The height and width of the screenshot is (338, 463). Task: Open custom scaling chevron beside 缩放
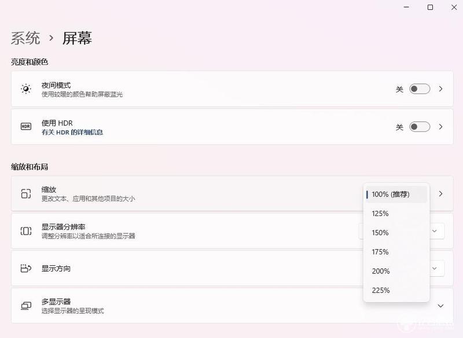tap(440, 194)
